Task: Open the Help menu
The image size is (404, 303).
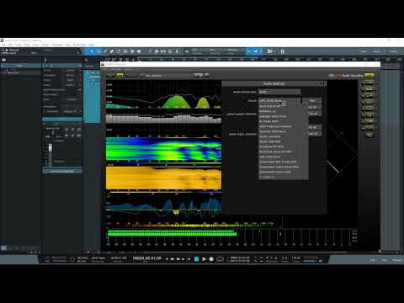Action: coord(92,45)
